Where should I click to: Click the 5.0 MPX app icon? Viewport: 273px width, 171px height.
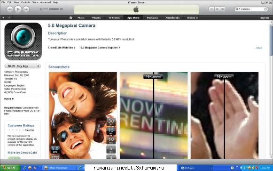click(x=23, y=41)
